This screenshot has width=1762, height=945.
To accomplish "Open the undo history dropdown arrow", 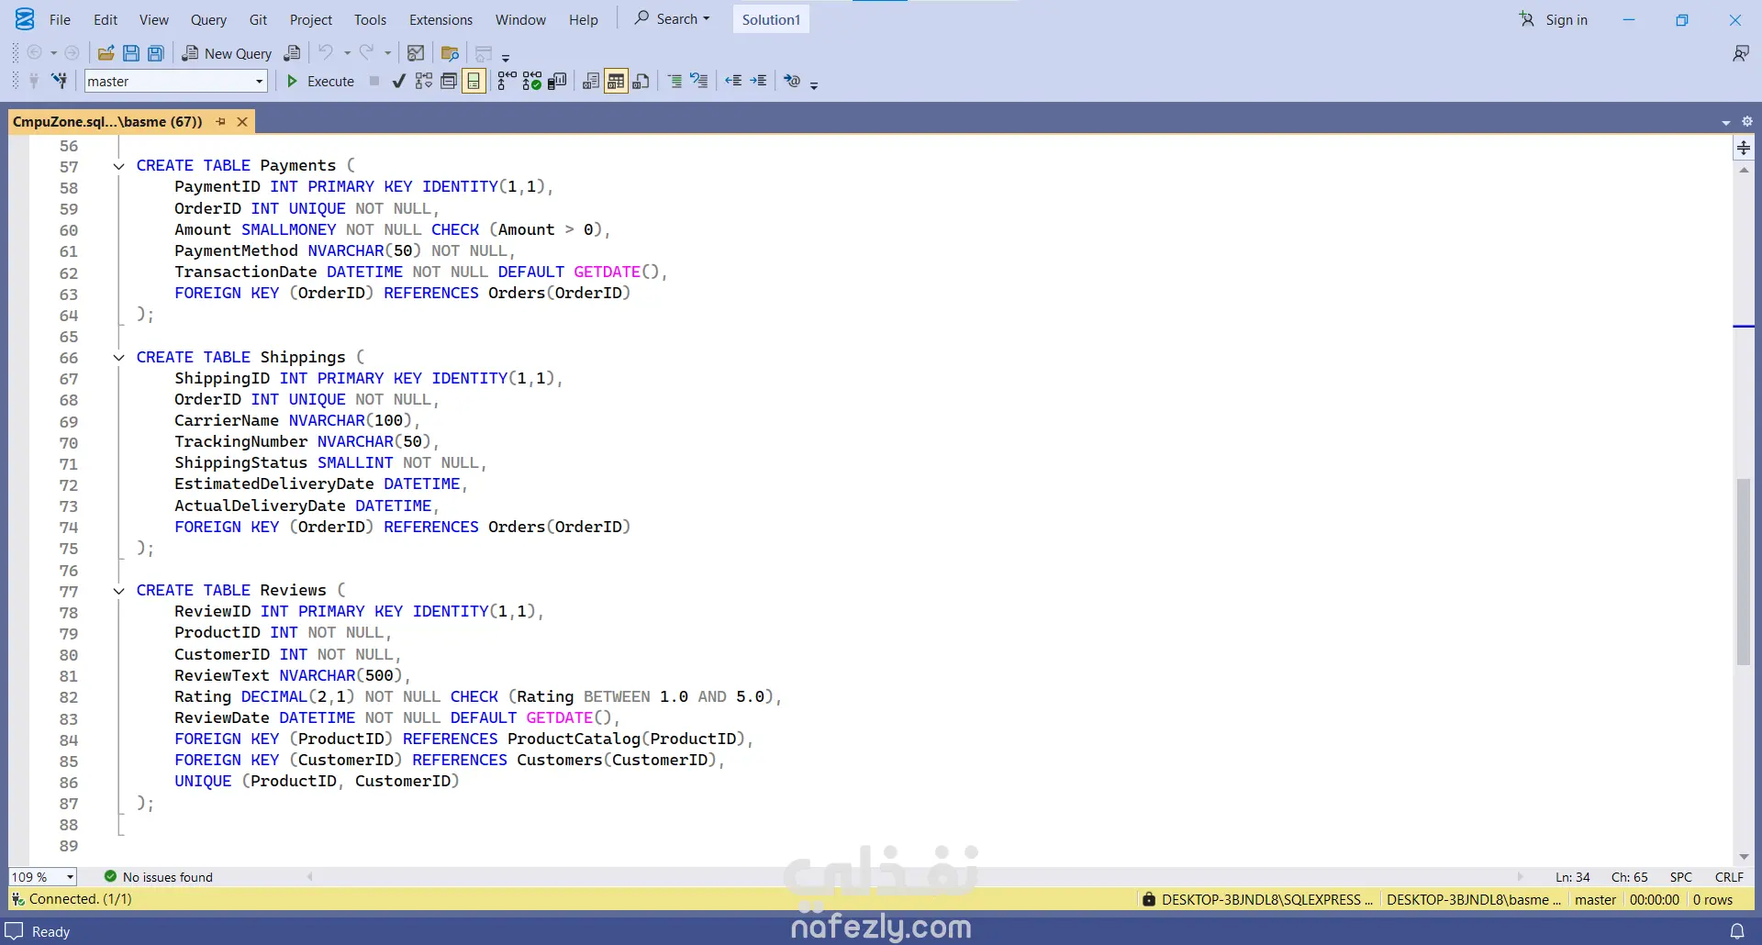I will pyautogui.click(x=347, y=53).
